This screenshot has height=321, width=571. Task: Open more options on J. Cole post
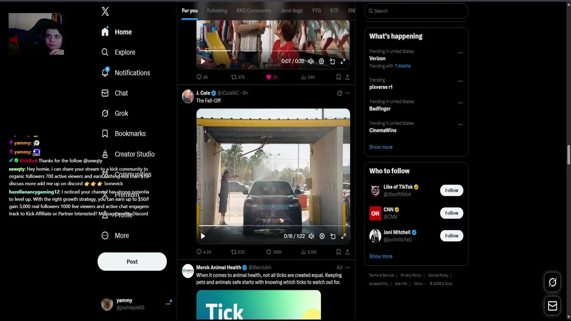348,93
